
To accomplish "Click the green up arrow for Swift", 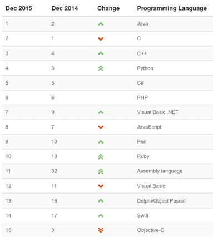I will coord(101,215).
